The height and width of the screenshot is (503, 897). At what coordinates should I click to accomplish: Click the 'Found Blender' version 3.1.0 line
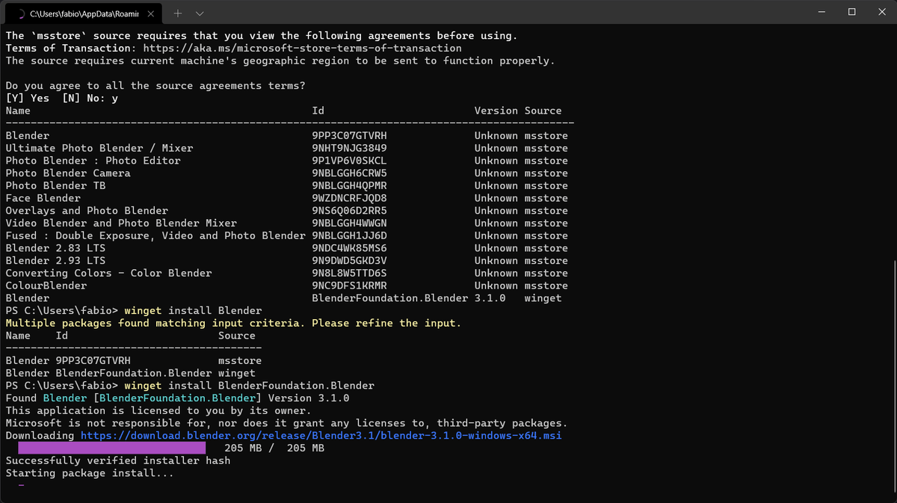coord(177,398)
